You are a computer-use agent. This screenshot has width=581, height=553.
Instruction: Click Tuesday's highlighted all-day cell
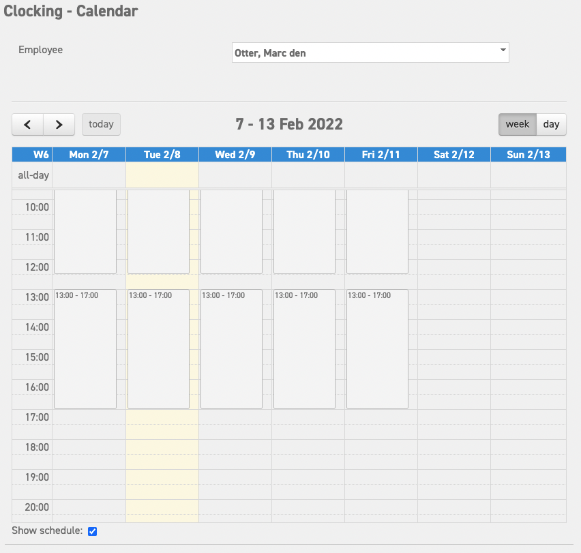pyautogui.click(x=162, y=175)
